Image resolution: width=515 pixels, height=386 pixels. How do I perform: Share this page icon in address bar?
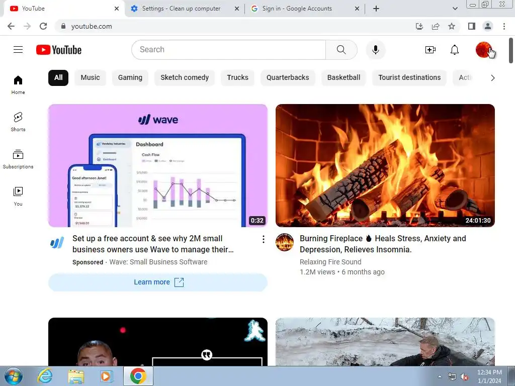pos(436,26)
